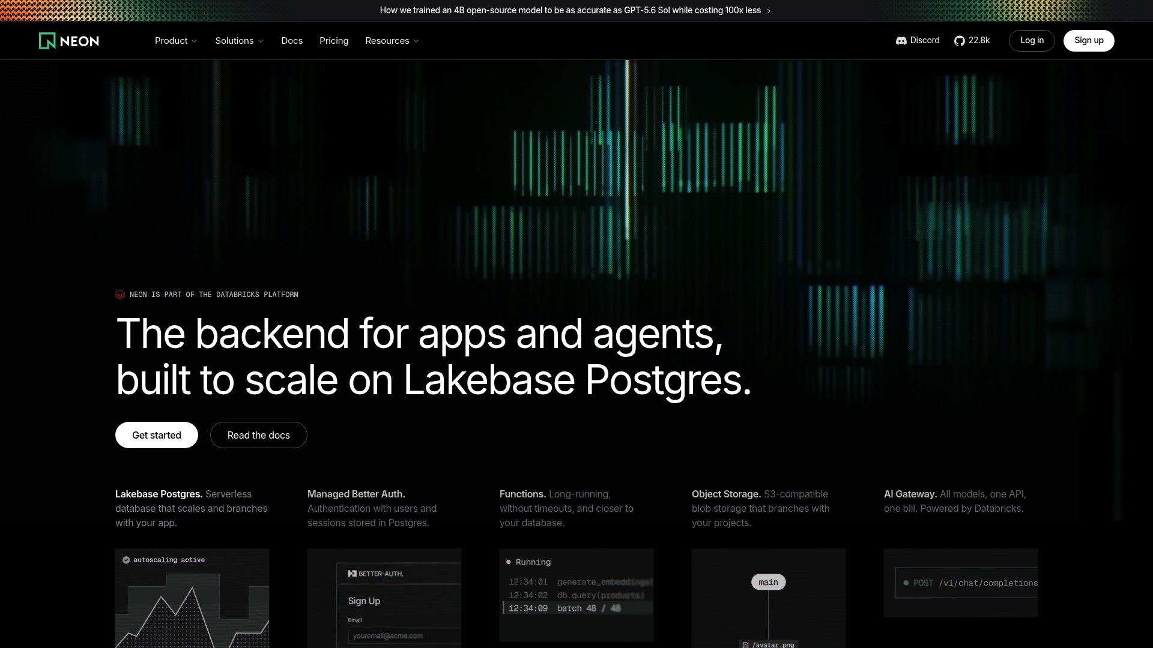
Task: Expand the Solutions dropdown menu
Action: pyautogui.click(x=239, y=41)
